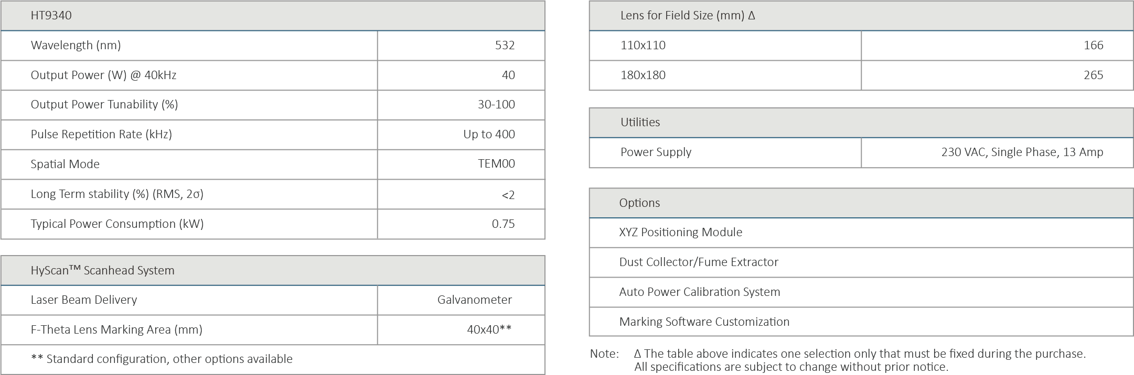
Task: Select the Galvanometer value cell
Action: 474,300
